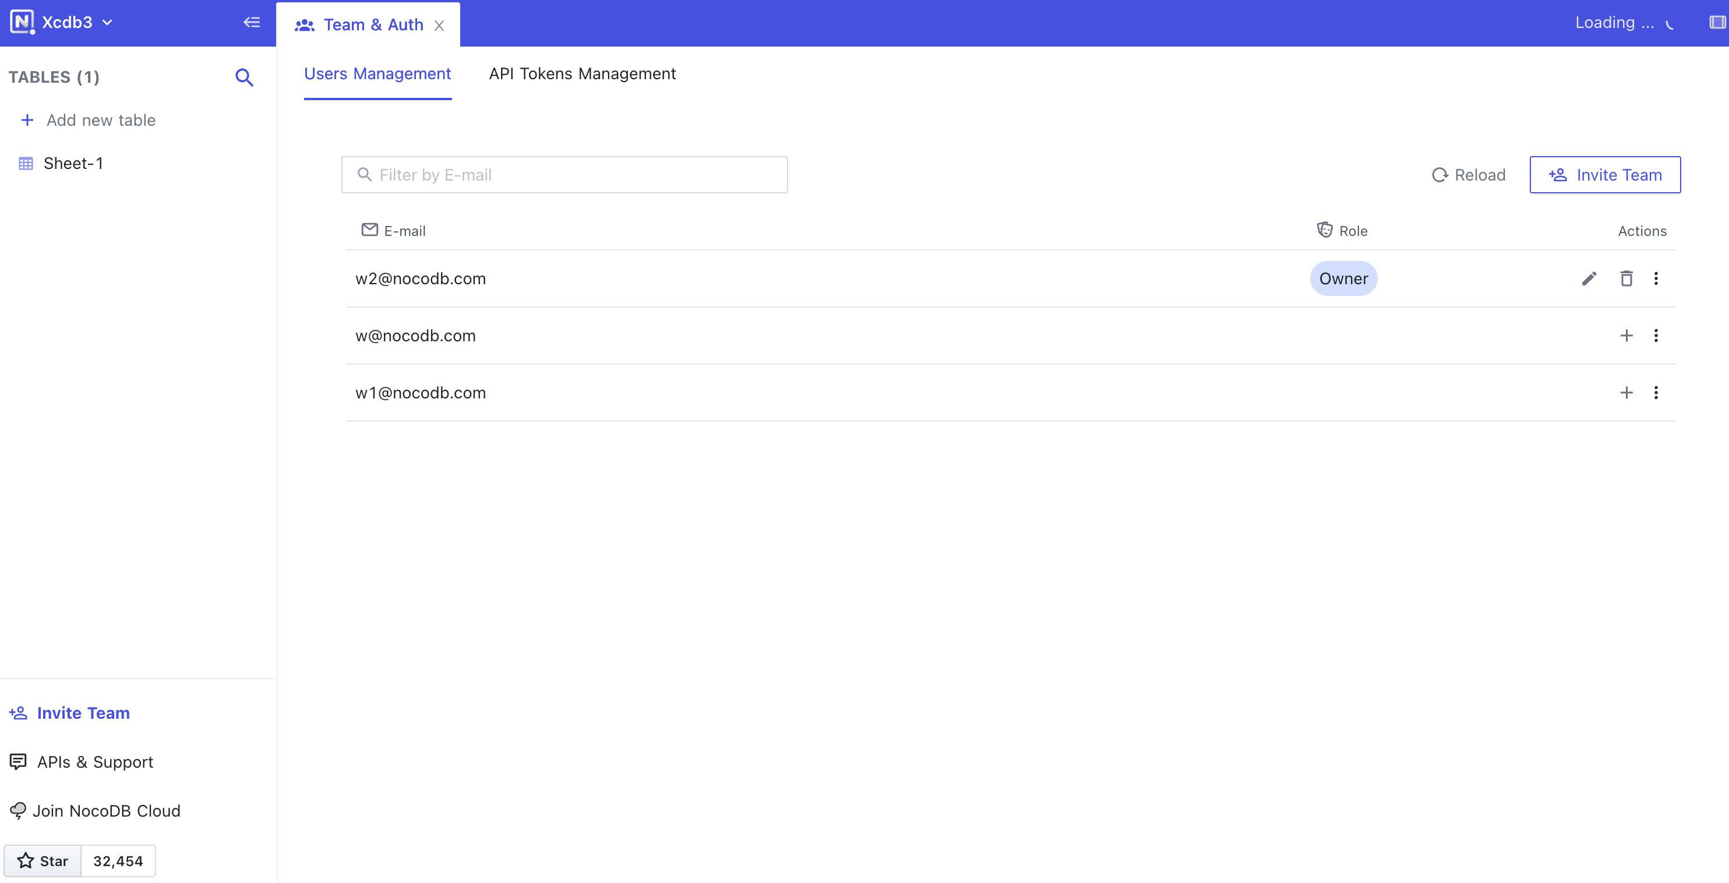
Task: Collapse the sidebar with the arrow icon
Action: pyautogui.click(x=252, y=23)
